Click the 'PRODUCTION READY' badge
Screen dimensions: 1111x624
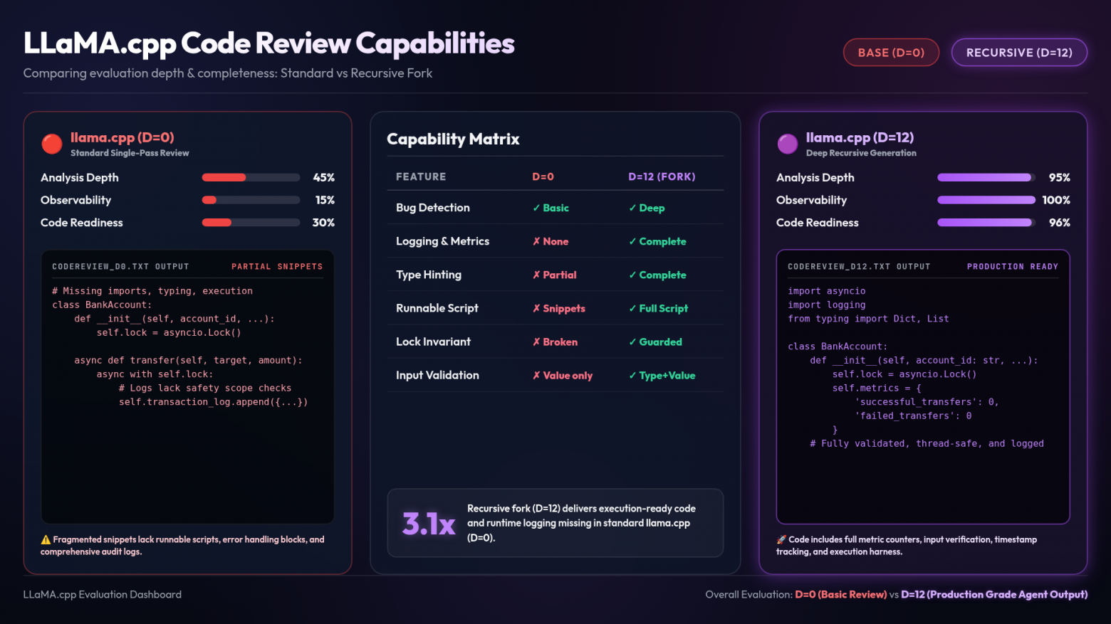pyautogui.click(x=1013, y=266)
